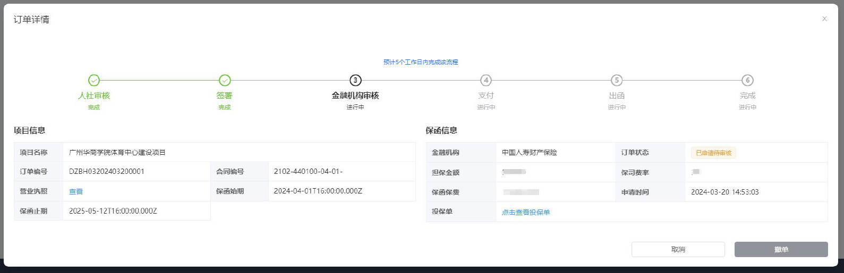The image size is (844, 273).
Task: Click the project name 广州华商学院体育中心建设项目
Action: 117,153
